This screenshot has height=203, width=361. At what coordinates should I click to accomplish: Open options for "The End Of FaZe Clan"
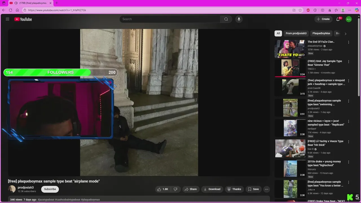pyautogui.click(x=349, y=42)
